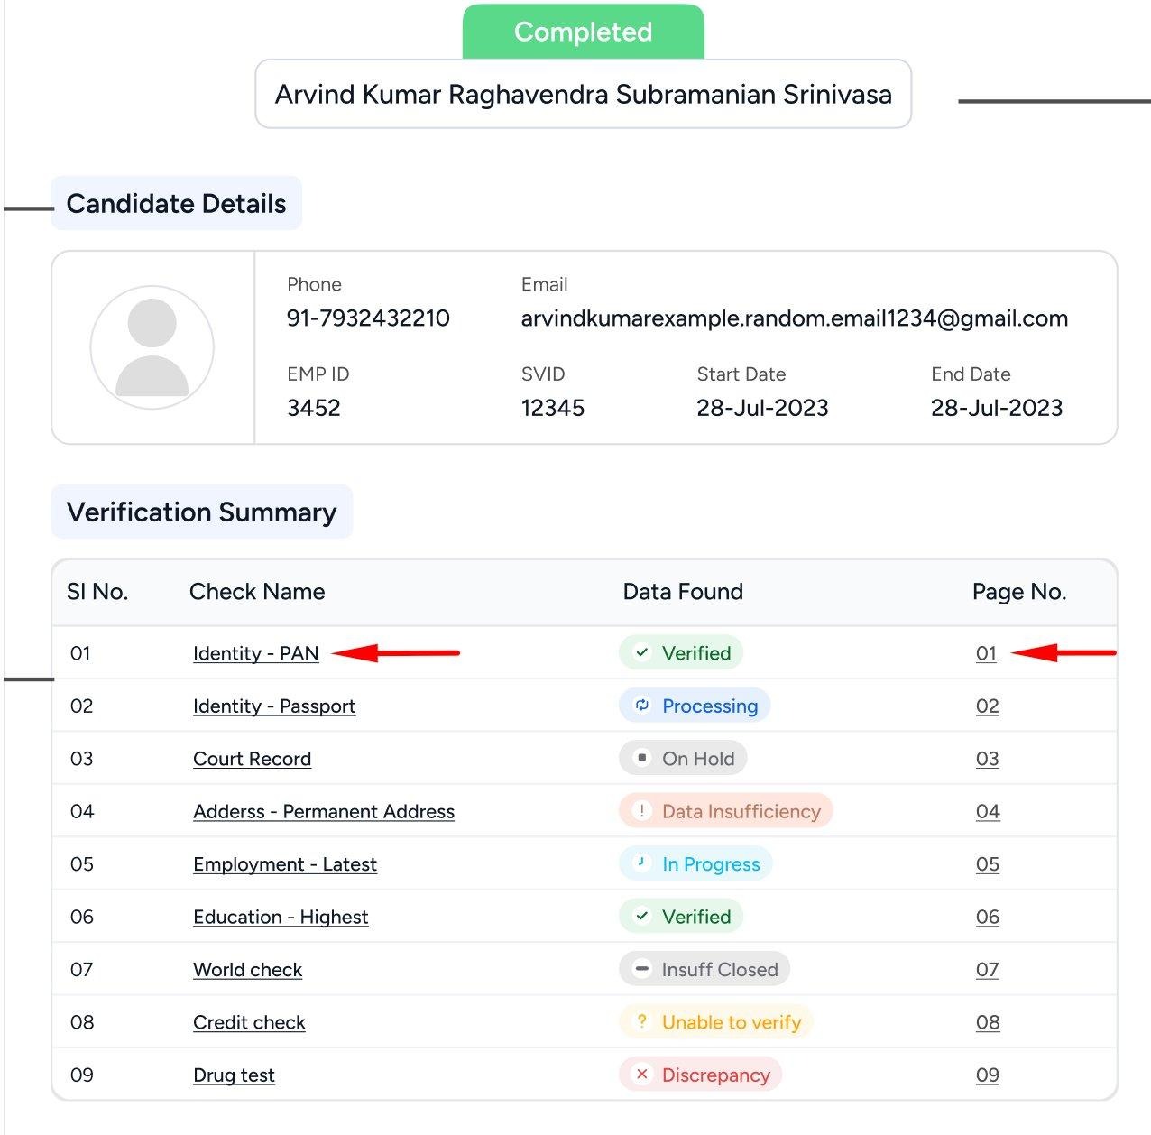Viewport: 1151px width, 1135px height.
Task: Select the Candidate Details section heading
Action: pos(176,204)
